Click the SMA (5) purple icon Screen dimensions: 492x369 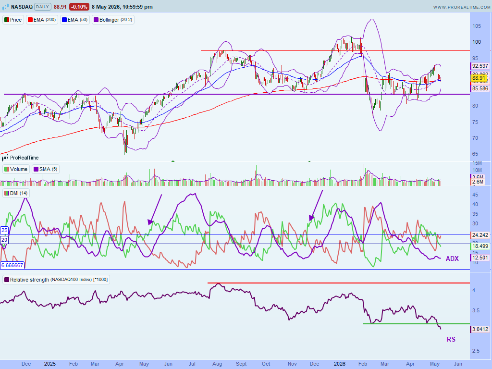[36, 169]
